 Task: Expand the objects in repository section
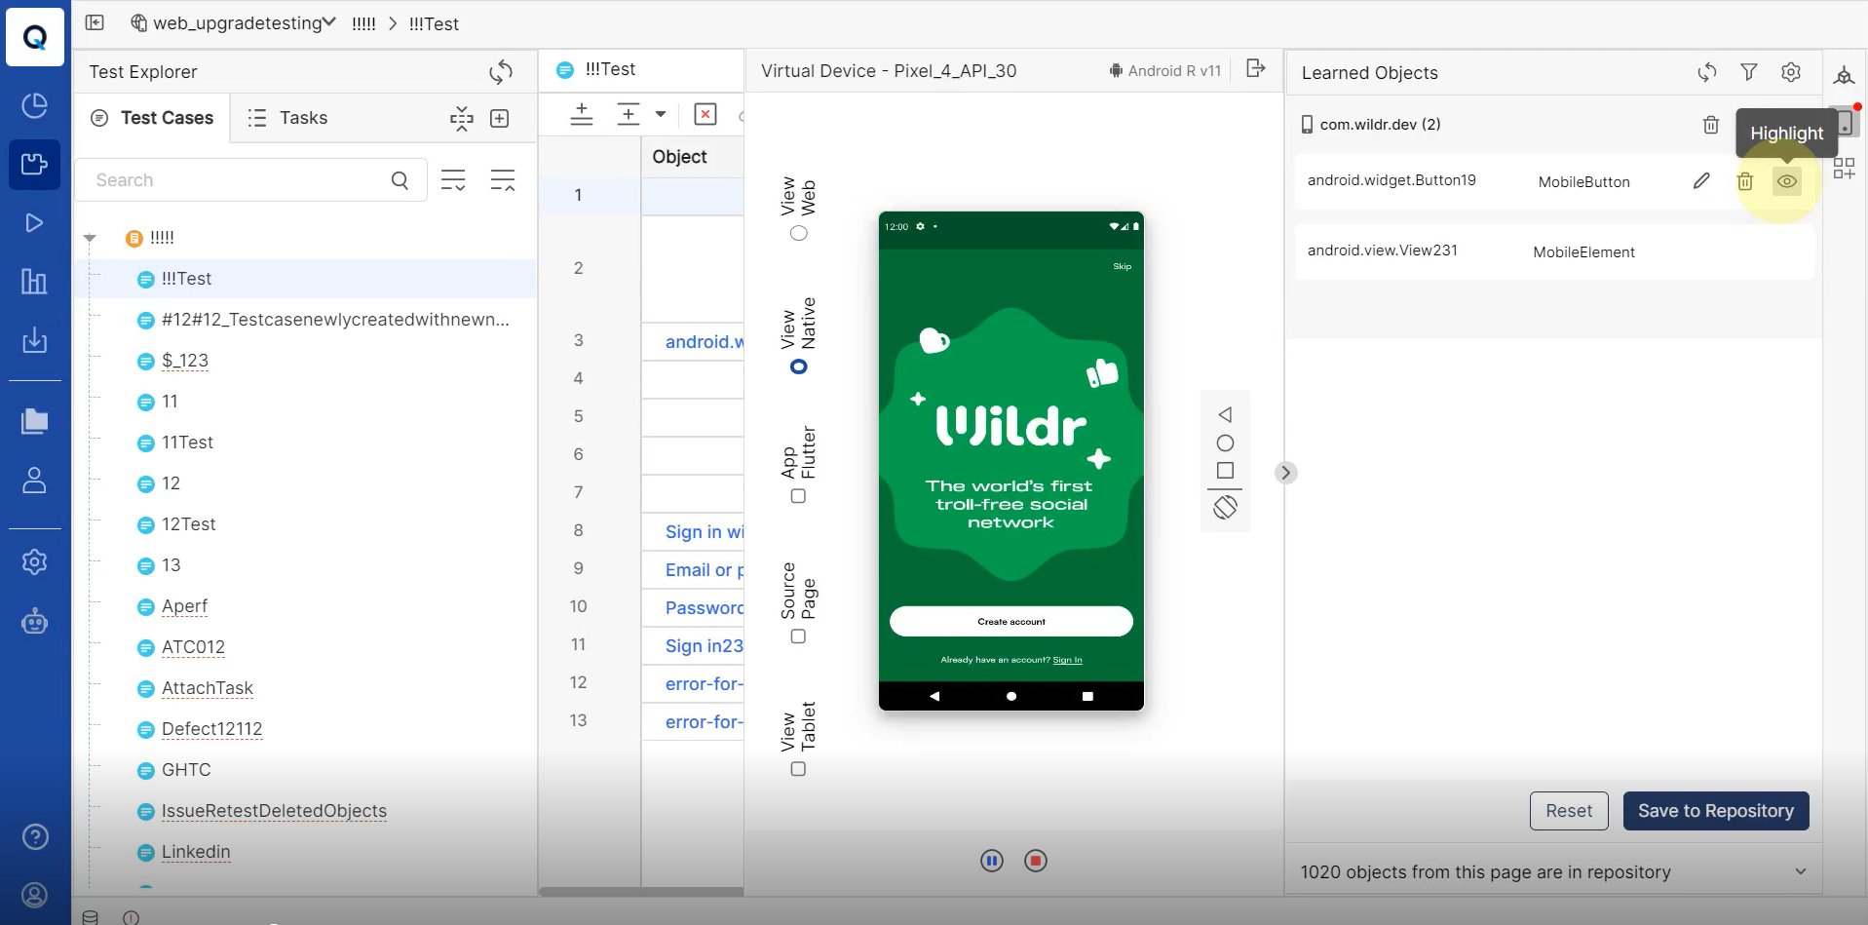pyautogui.click(x=1800, y=871)
